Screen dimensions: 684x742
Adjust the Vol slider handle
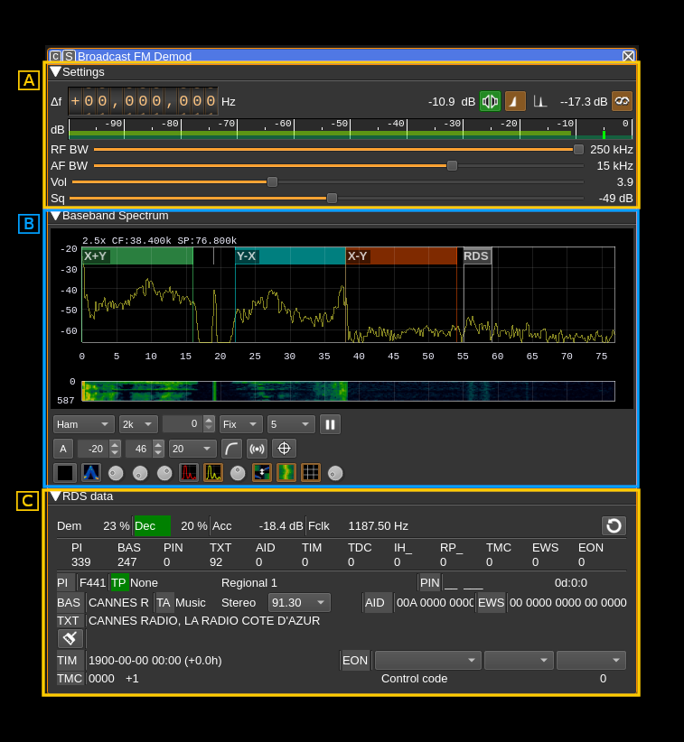pos(272,181)
